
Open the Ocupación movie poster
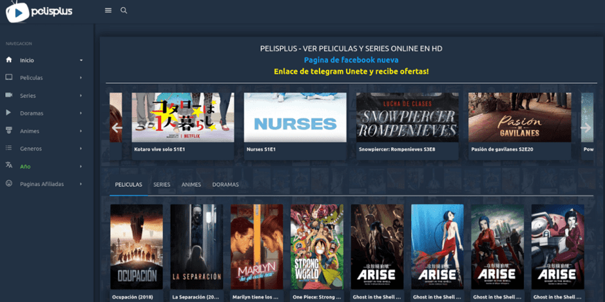(x=137, y=246)
